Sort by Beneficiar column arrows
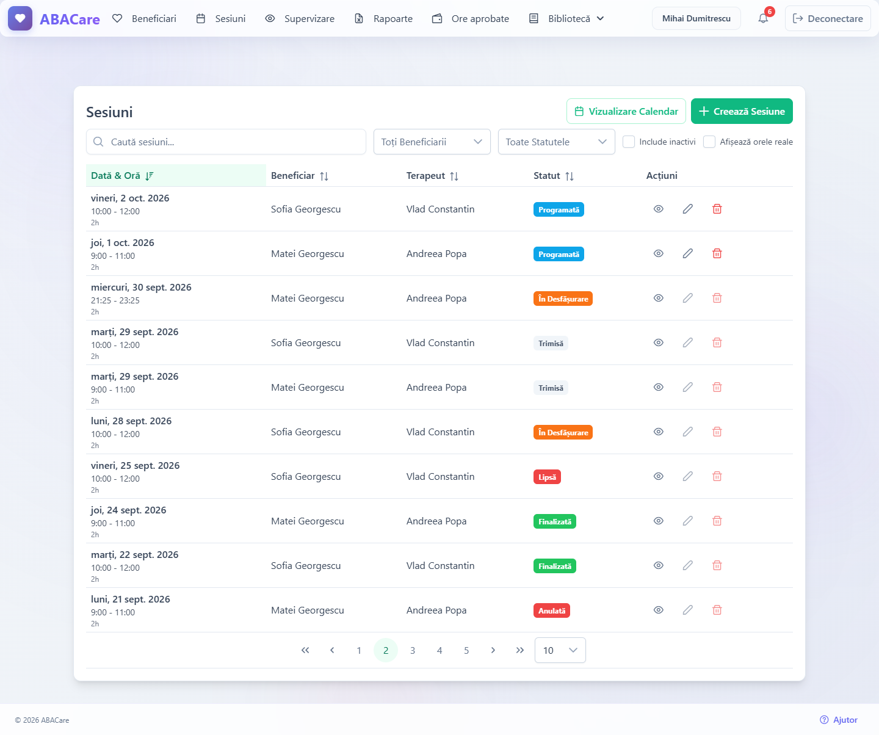 pyautogui.click(x=324, y=176)
